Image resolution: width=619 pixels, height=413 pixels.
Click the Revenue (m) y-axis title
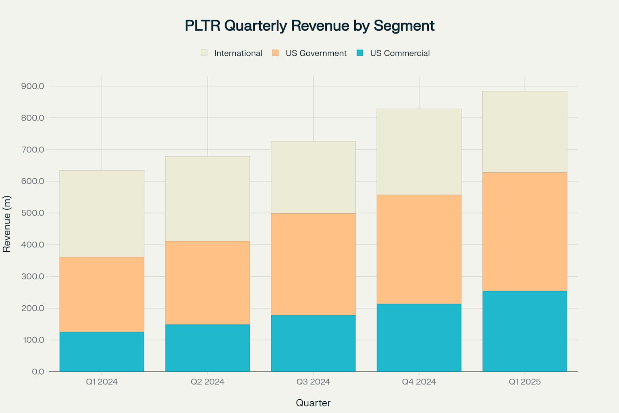6,224
